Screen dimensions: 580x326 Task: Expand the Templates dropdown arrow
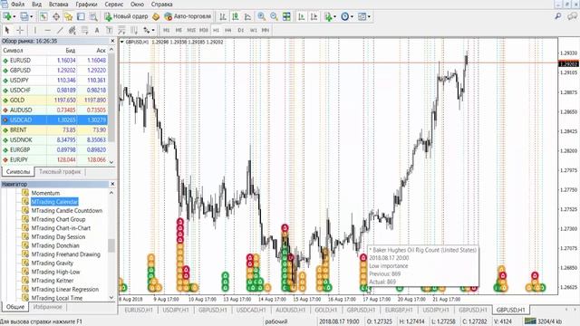point(369,16)
